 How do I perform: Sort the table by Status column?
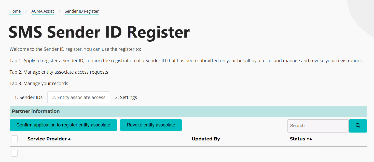pyautogui.click(x=298, y=139)
